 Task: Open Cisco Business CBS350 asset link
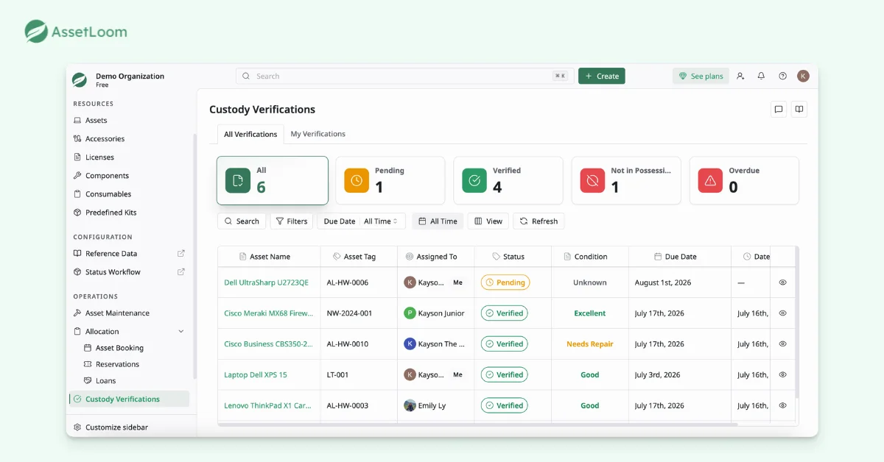[268, 344]
